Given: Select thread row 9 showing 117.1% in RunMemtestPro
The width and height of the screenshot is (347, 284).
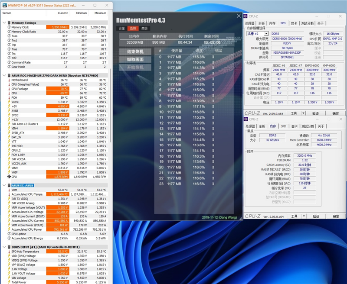Looking at the screenshot, I should (x=194, y=106).
